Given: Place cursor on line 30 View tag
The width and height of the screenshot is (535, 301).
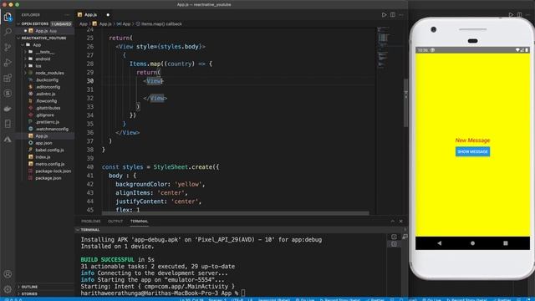Looking at the screenshot, I should click(154, 81).
